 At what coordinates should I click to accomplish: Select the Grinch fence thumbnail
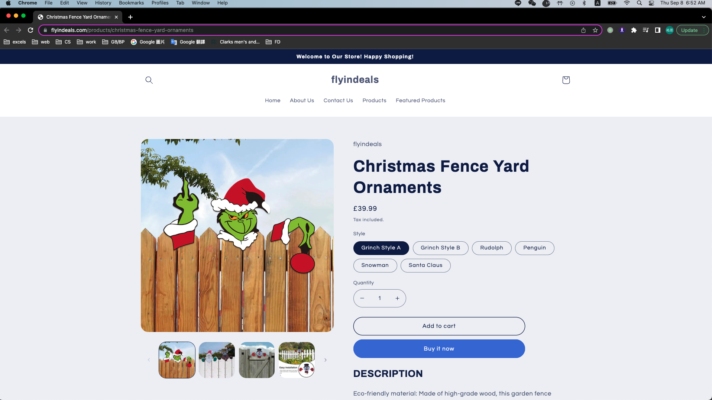pyautogui.click(x=177, y=360)
